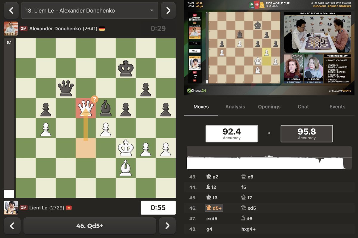Click the white queen on d5
This screenshot has width=358, height=238.
[86, 108]
